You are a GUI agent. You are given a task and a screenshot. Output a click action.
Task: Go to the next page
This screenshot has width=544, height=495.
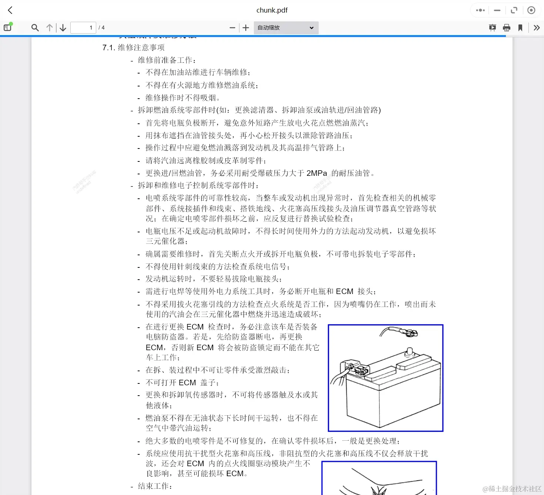[x=63, y=27]
